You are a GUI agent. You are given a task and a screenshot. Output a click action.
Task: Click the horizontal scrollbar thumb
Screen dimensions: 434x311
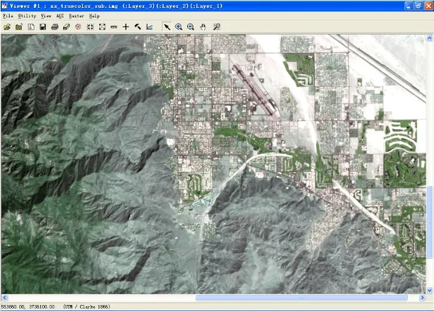click(x=301, y=298)
